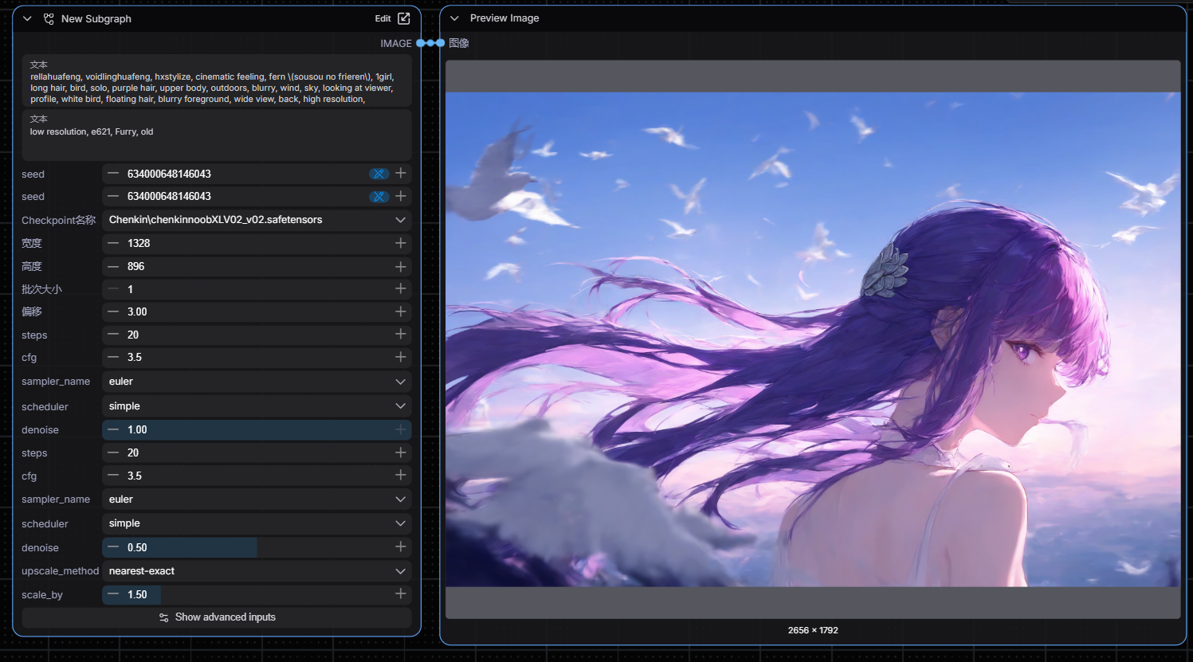1193x662 pixels.
Task: Increase the 批次大小 batch size
Action: click(401, 288)
